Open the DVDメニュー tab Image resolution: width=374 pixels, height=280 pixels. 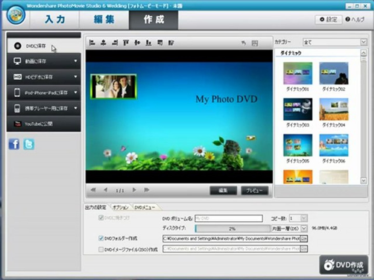pos(145,207)
